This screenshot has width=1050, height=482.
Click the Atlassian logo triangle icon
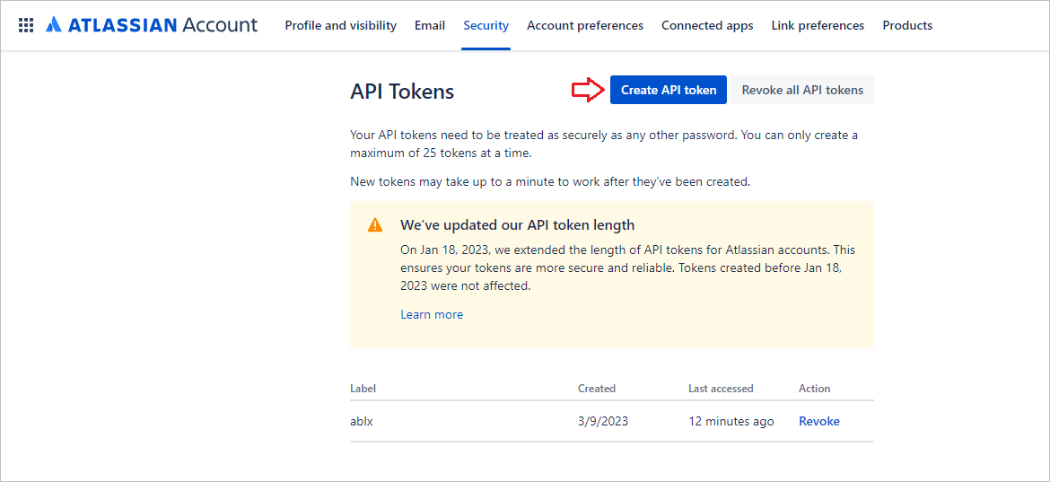[x=54, y=25]
